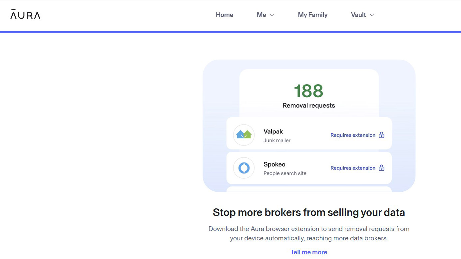Select the Valpak broker name
This screenshot has height=259, width=461.
(273, 131)
